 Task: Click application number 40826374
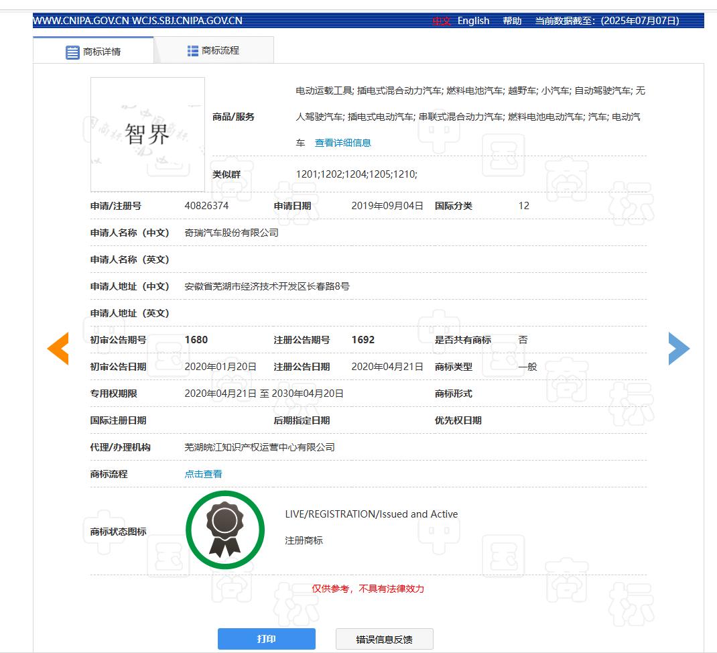tap(206, 206)
